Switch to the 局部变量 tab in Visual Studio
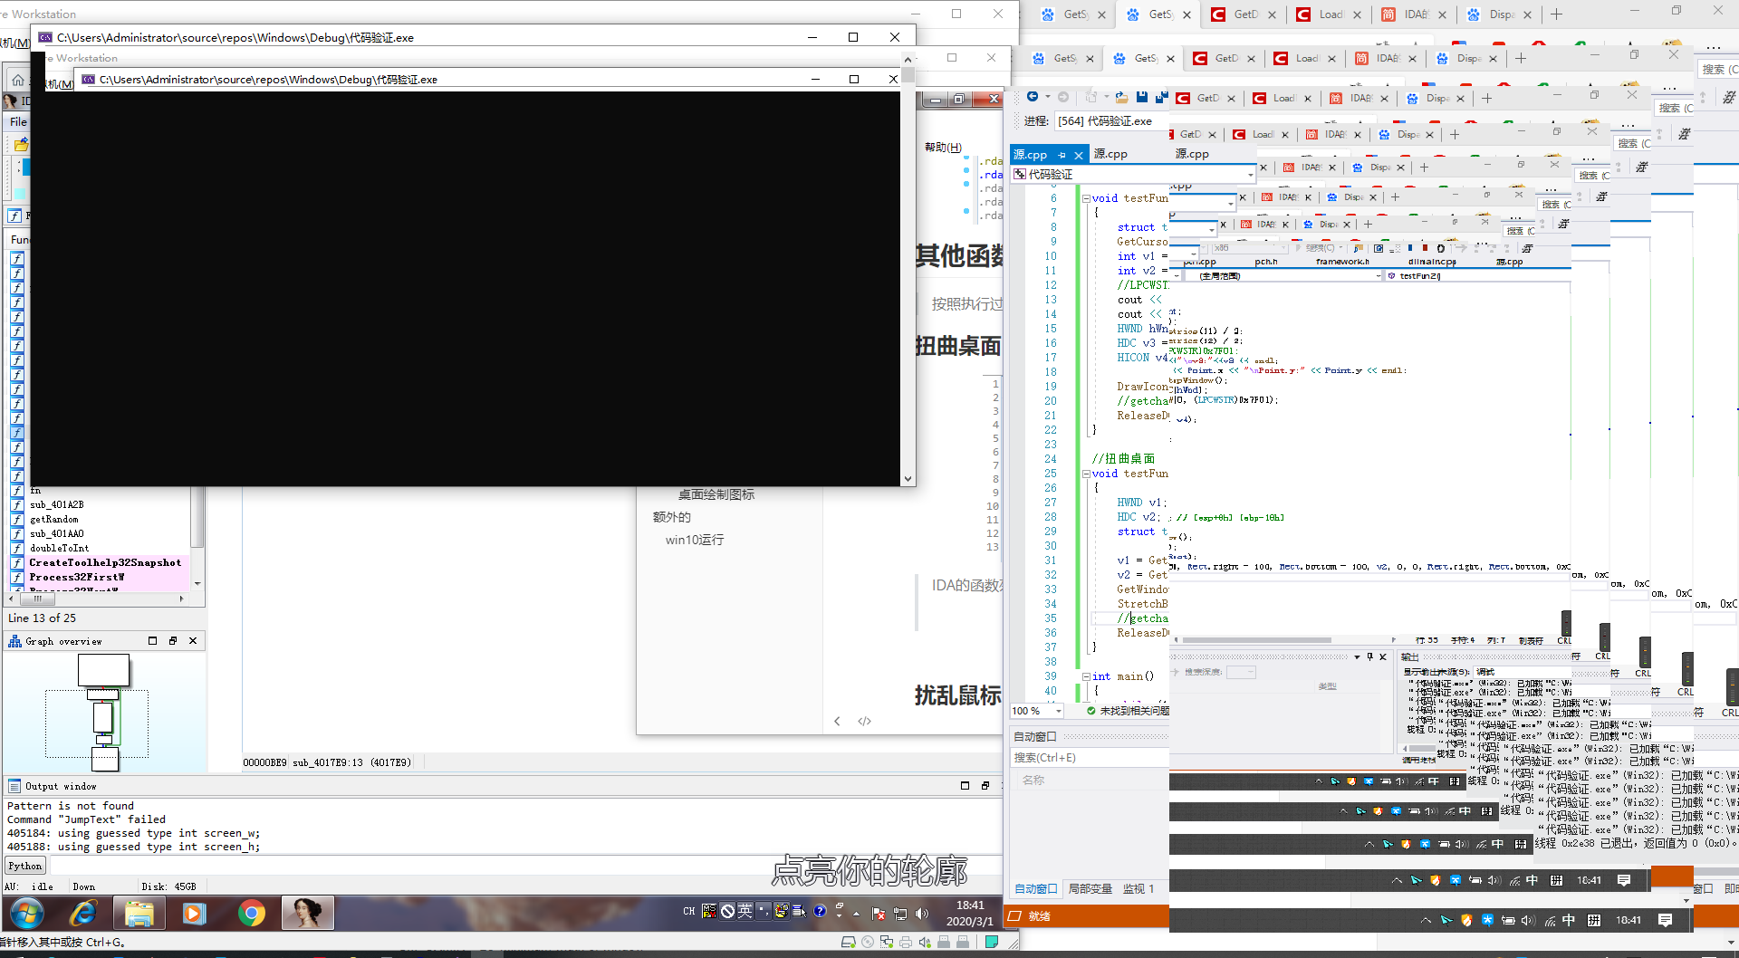Image resolution: width=1739 pixels, height=958 pixels. point(1090,889)
